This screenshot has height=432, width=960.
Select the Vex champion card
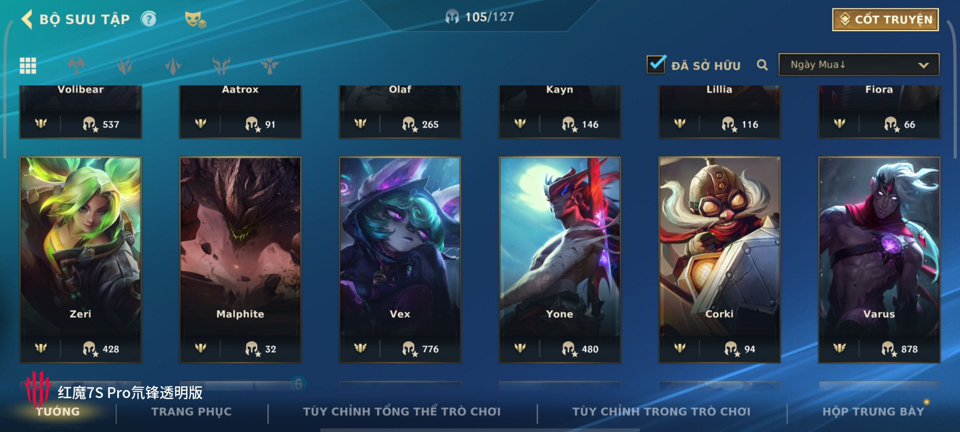(x=400, y=260)
